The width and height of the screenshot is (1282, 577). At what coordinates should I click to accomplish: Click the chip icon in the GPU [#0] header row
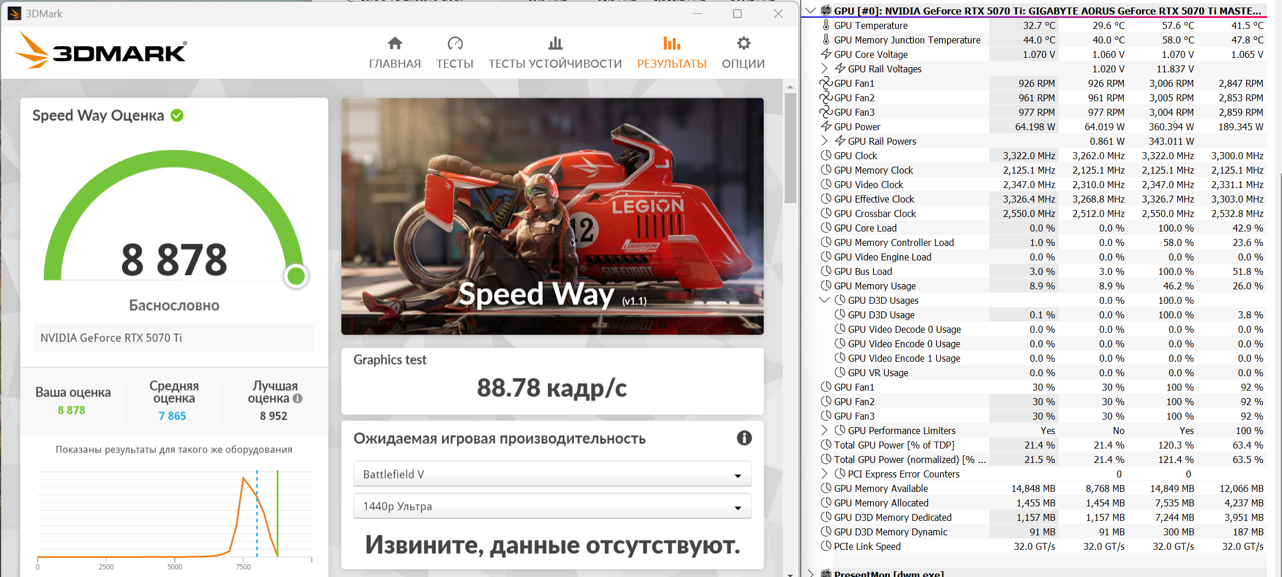tap(826, 10)
